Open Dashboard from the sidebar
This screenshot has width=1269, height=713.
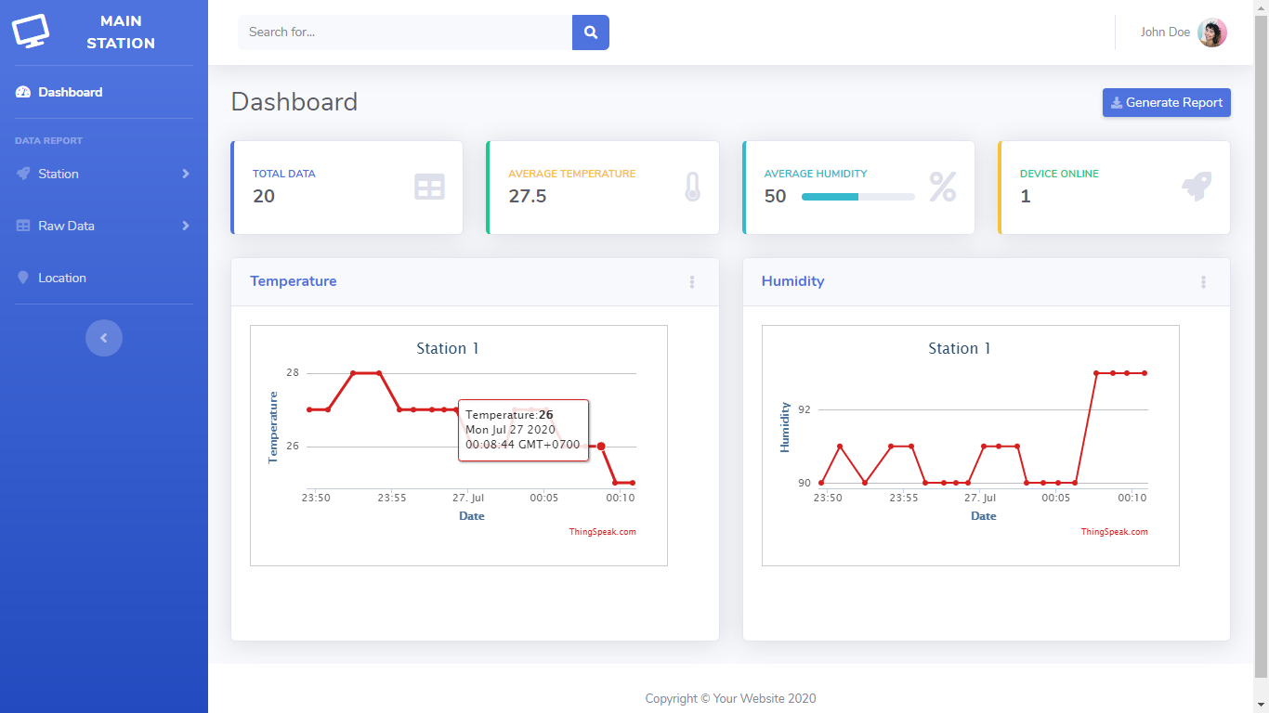tap(70, 92)
